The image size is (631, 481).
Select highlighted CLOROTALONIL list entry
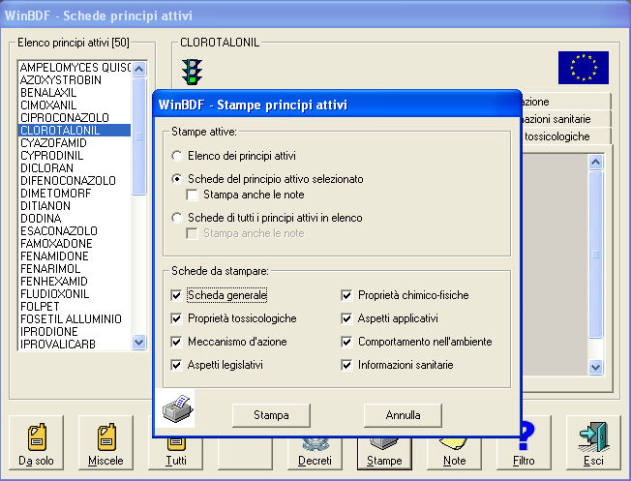[x=75, y=131]
